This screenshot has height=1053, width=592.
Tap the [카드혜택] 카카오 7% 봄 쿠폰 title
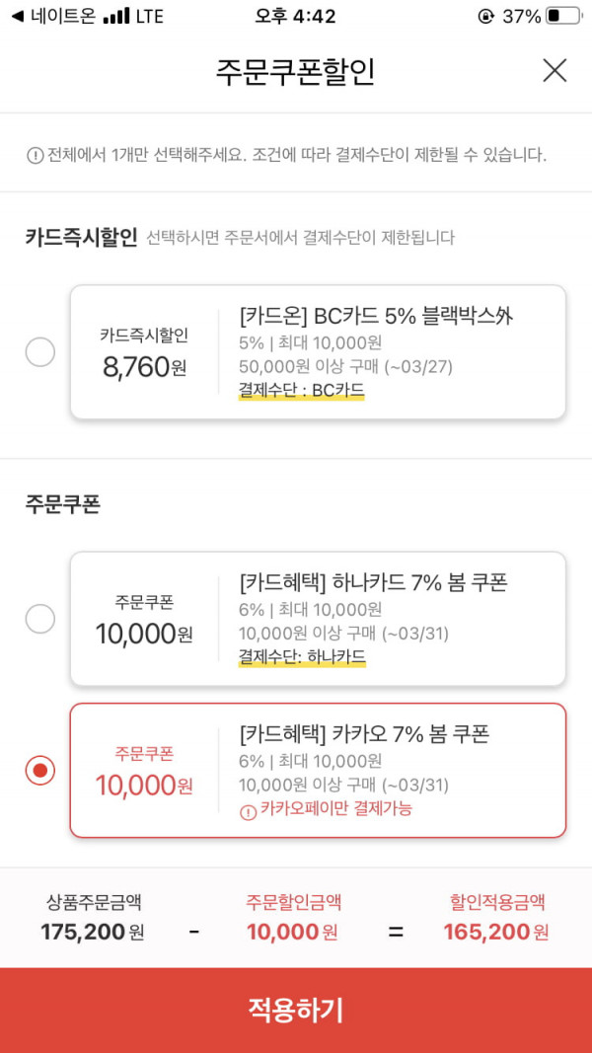(364, 734)
